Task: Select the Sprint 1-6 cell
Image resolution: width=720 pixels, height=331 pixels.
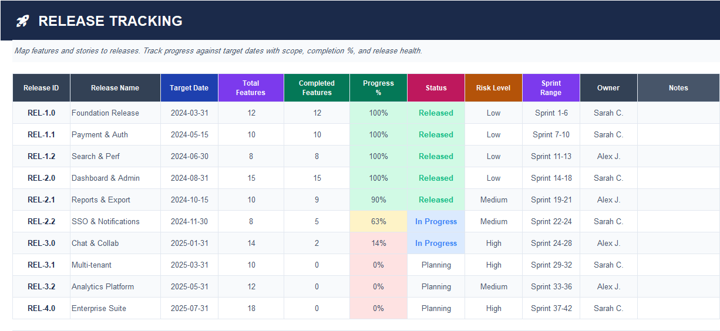Action: tap(551, 113)
